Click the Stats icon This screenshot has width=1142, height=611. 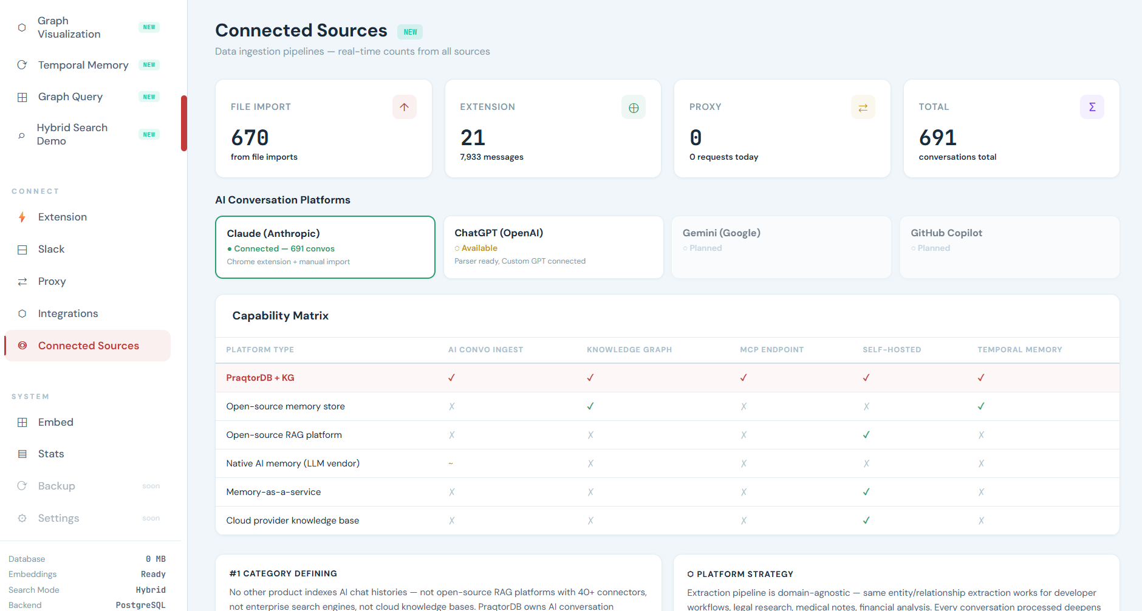[x=22, y=454]
